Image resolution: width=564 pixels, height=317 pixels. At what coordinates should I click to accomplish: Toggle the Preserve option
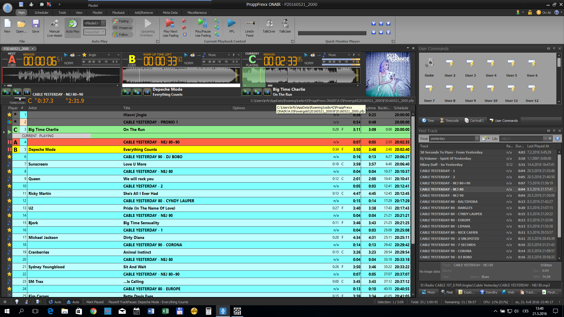click(122, 28)
